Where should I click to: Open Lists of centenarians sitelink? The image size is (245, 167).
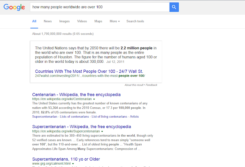click(x=74, y=116)
